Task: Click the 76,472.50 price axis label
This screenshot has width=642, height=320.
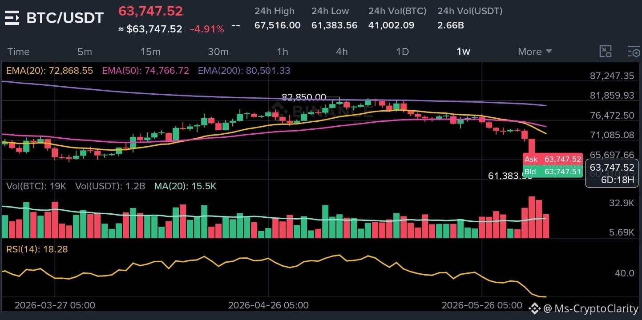Action: click(x=612, y=115)
